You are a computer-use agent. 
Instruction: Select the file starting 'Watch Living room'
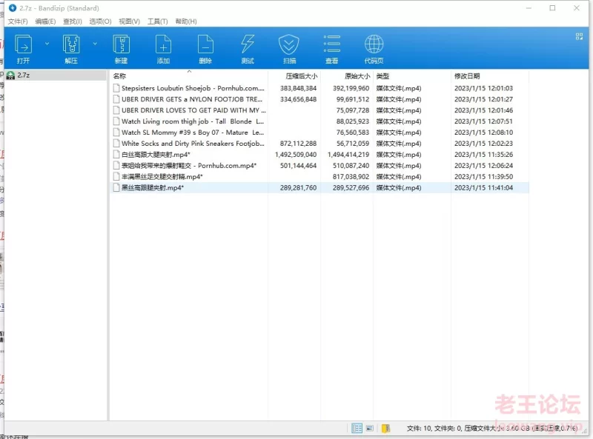[x=193, y=121]
